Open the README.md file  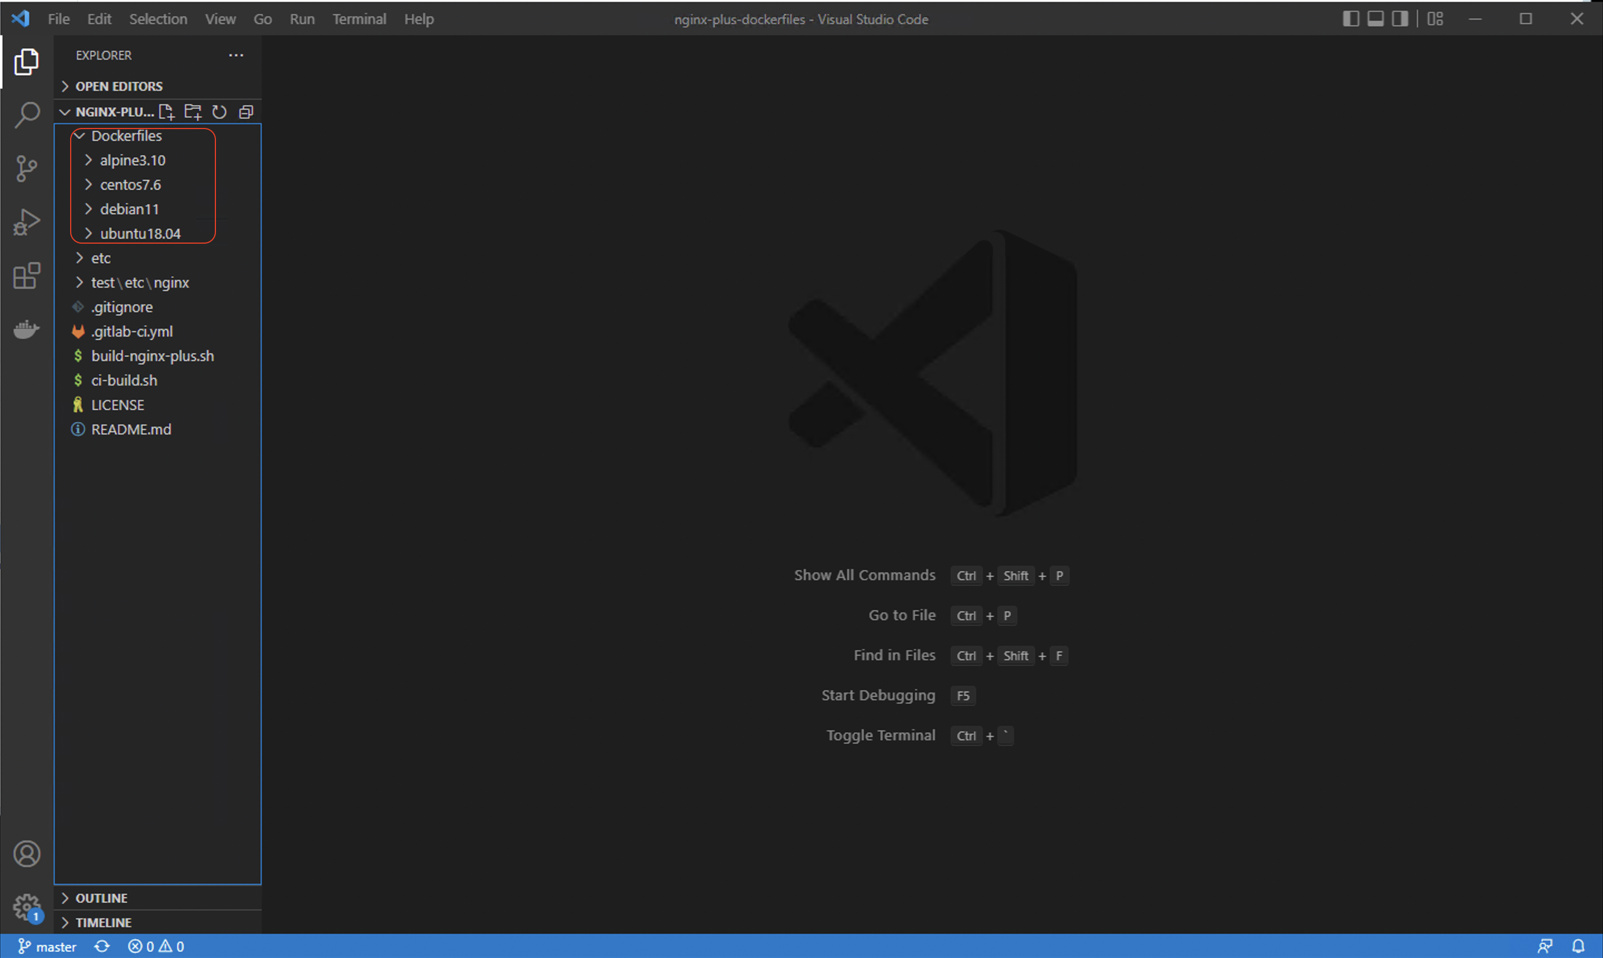click(158, 431)
